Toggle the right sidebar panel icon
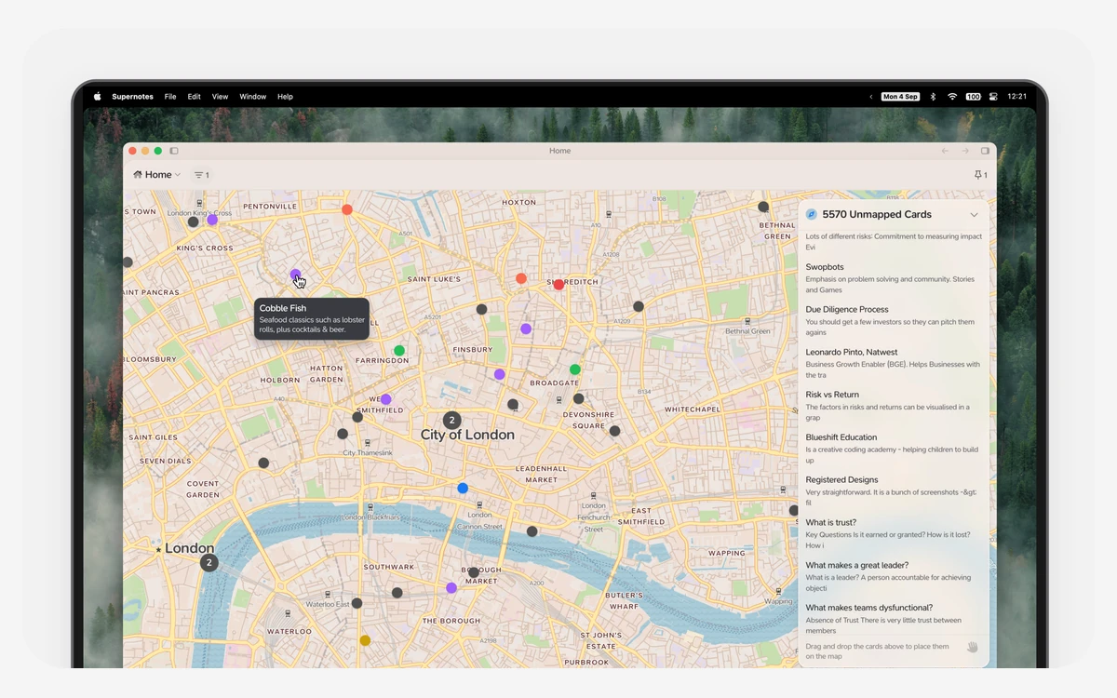Viewport: 1117px width, 698px height. point(985,151)
